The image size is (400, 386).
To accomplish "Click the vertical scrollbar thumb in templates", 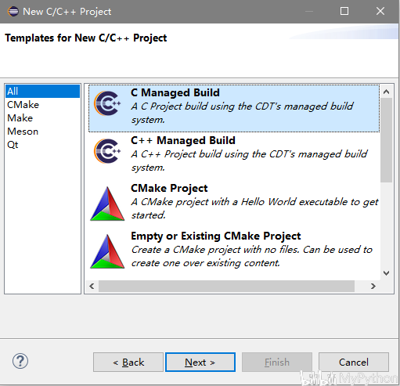I will point(386,140).
